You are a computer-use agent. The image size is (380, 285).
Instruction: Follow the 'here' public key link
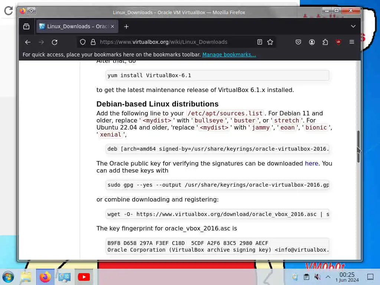(x=311, y=163)
